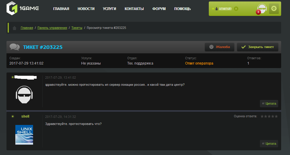
Task: Open the smamsin username link
Action: click(225, 9)
